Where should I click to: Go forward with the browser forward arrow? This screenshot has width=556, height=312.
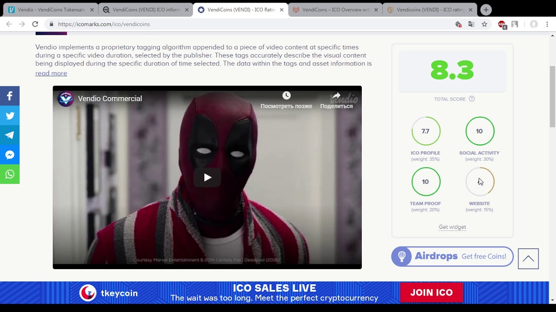coord(22,24)
